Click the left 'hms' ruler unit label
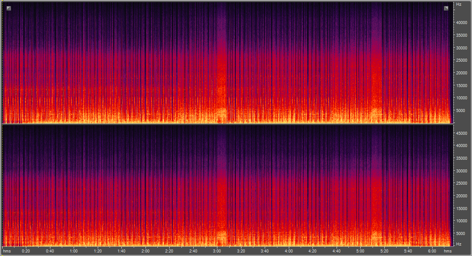 point(7,251)
